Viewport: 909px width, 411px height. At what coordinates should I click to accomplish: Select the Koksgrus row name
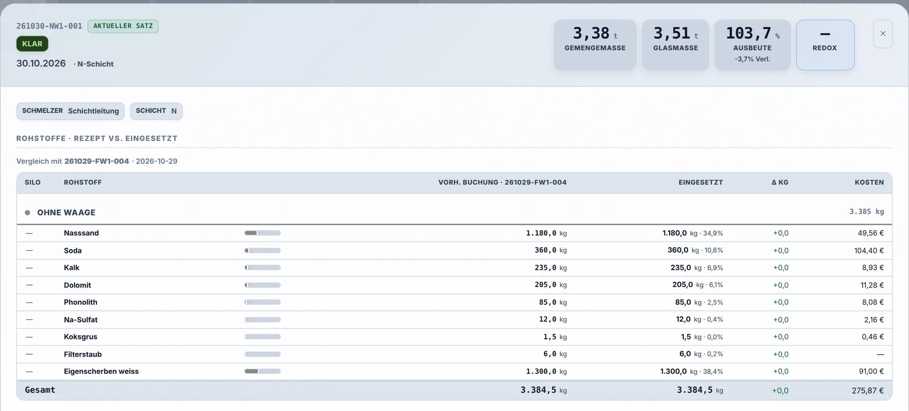pyautogui.click(x=80, y=337)
